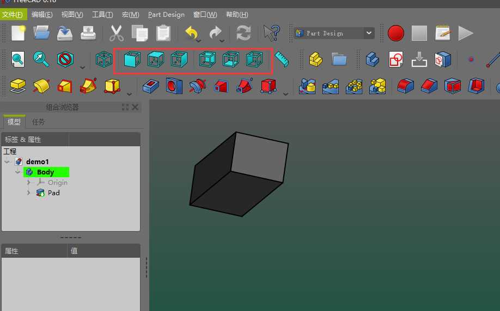Click the Subtractive loft icon
Image resolution: width=500 pixels, height=311 pixels.
tap(221, 86)
